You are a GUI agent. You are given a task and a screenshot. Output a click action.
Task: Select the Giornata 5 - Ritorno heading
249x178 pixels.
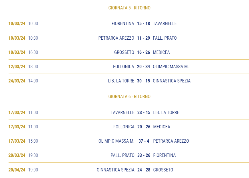[x=129, y=8]
